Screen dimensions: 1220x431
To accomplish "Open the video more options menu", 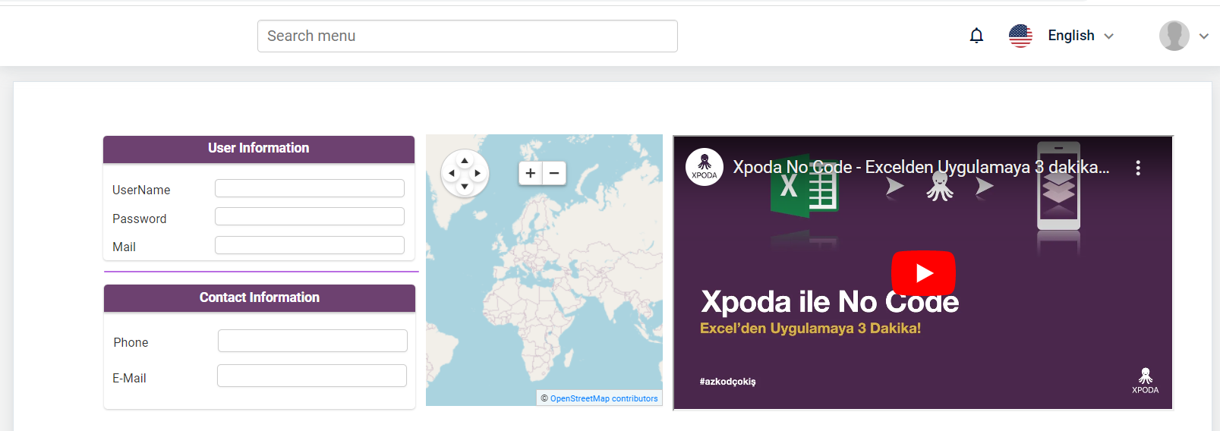I will click(x=1137, y=168).
